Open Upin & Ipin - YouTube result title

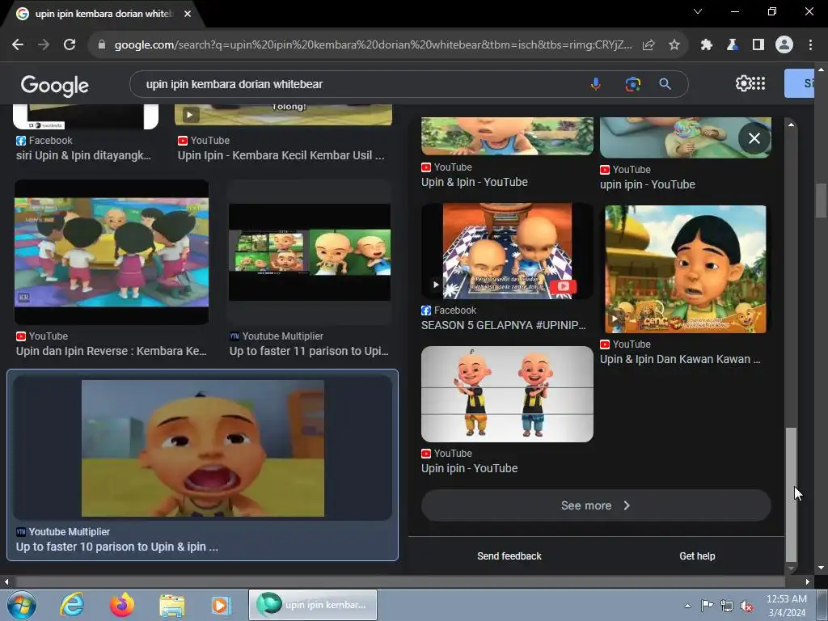(474, 182)
